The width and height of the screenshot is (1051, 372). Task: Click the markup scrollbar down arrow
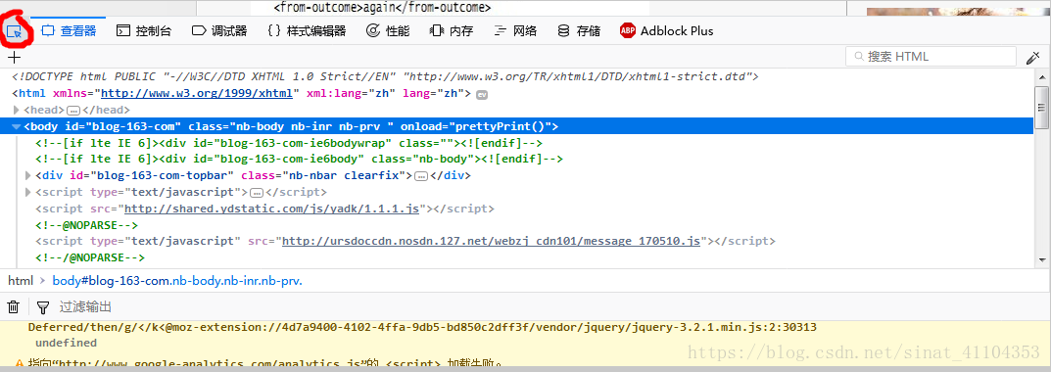1041,260
